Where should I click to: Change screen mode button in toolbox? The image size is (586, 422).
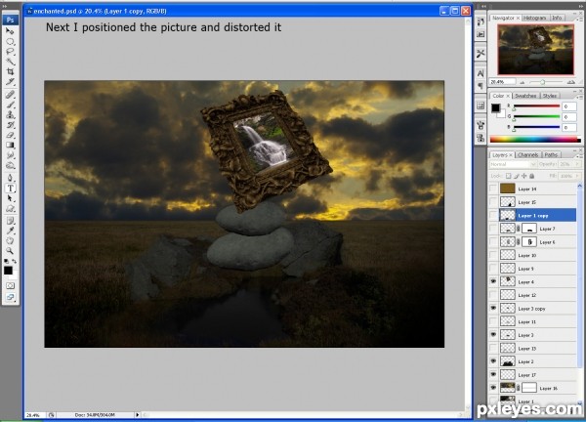pyautogui.click(x=10, y=297)
